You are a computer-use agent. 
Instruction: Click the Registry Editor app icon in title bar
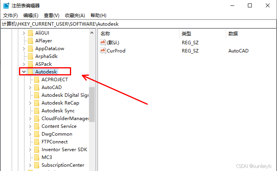click(6, 5)
